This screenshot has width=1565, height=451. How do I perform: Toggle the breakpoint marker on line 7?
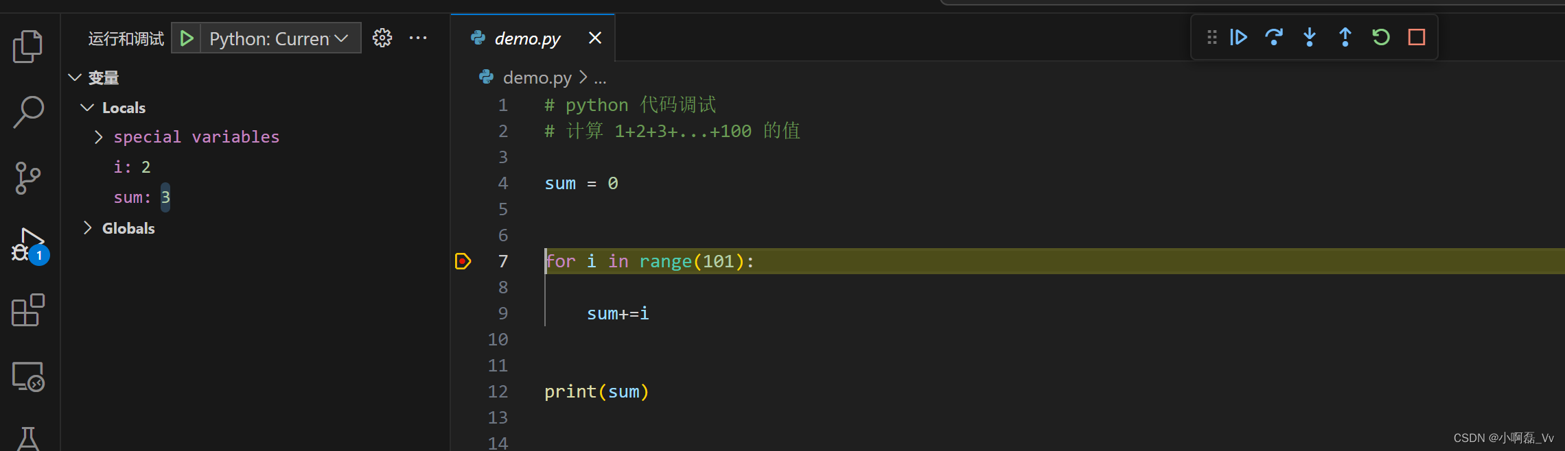[x=463, y=261]
